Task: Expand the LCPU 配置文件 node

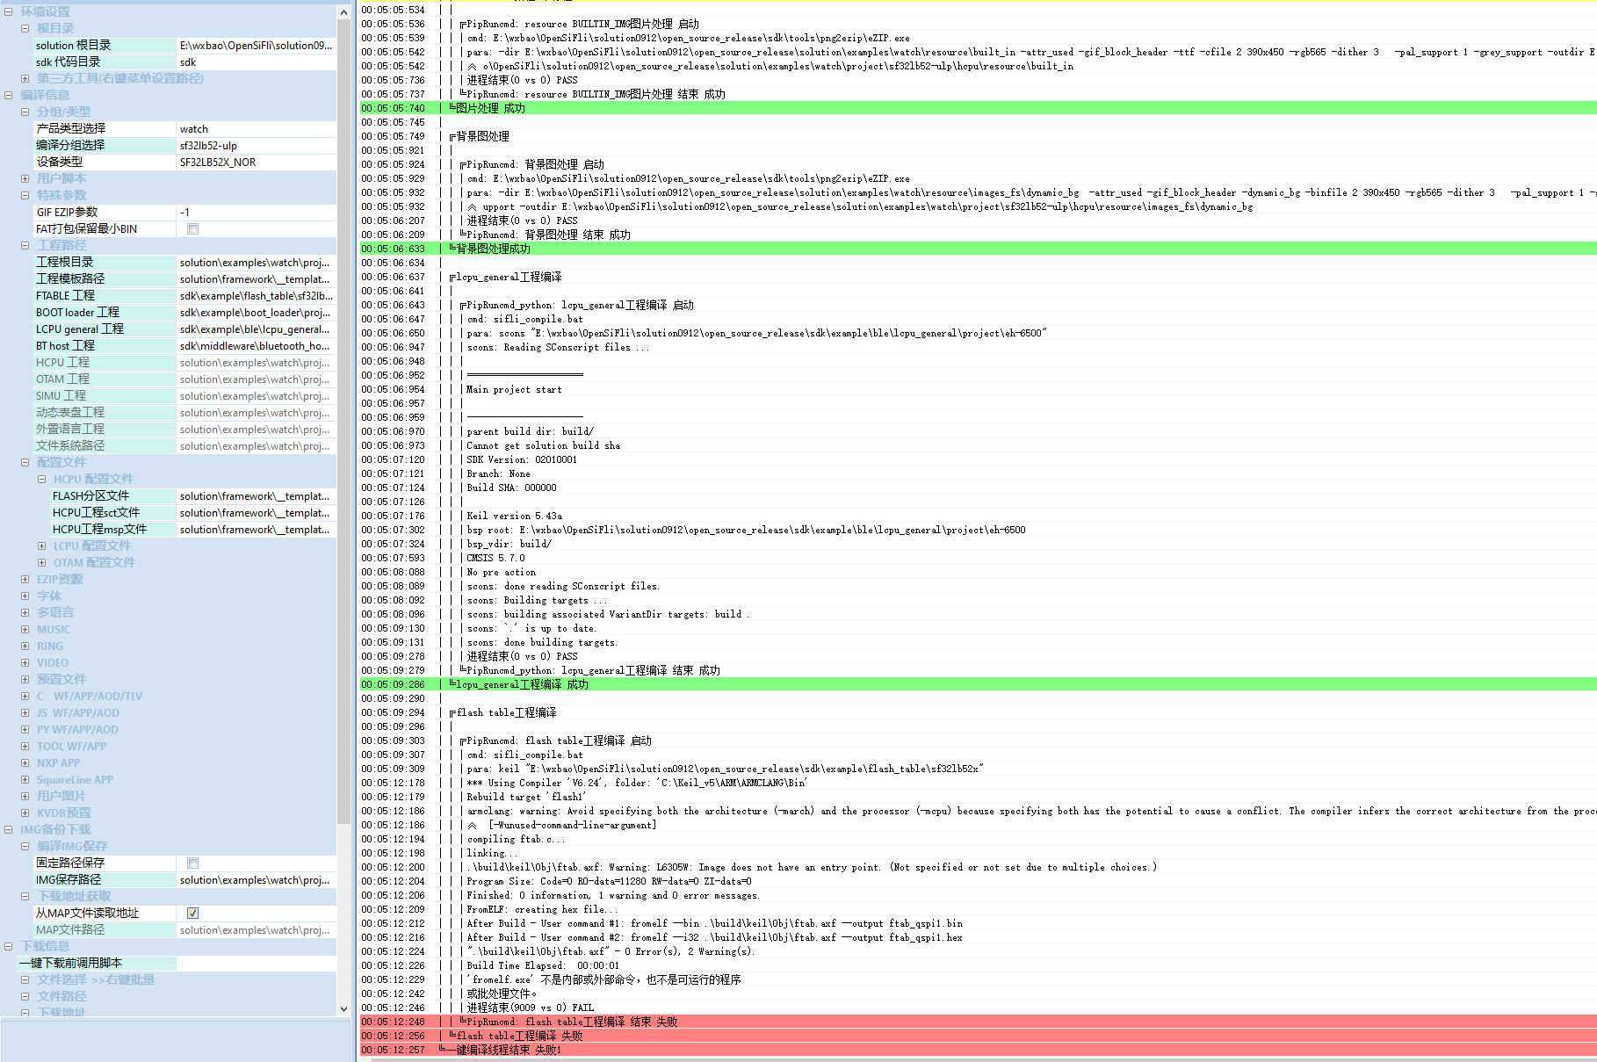Action: click(41, 546)
